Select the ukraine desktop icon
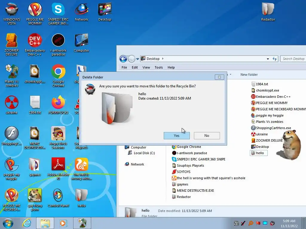 [12, 105]
